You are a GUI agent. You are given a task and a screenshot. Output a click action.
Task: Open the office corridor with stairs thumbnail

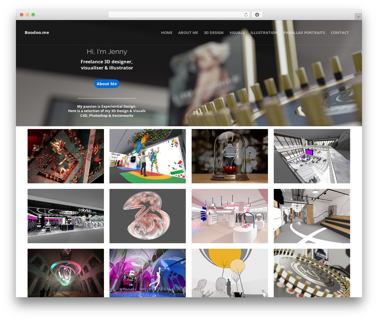click(312, 216)
